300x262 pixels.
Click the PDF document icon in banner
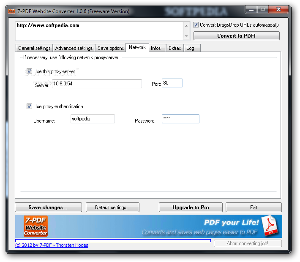(270, 225)
